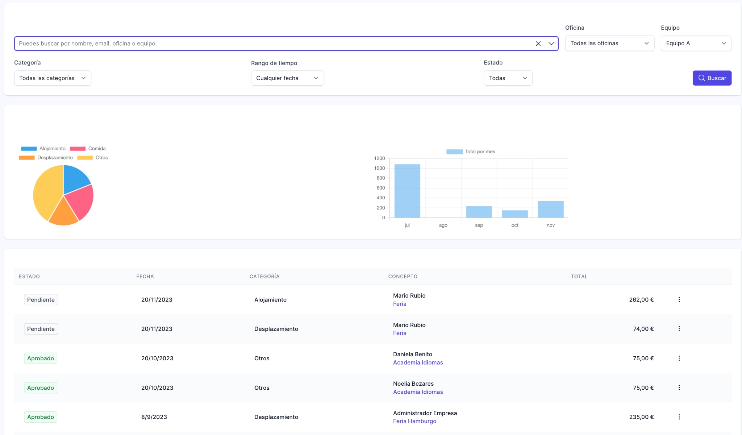Open the Equipo dropdown showing Equipo A

(696, 43)
